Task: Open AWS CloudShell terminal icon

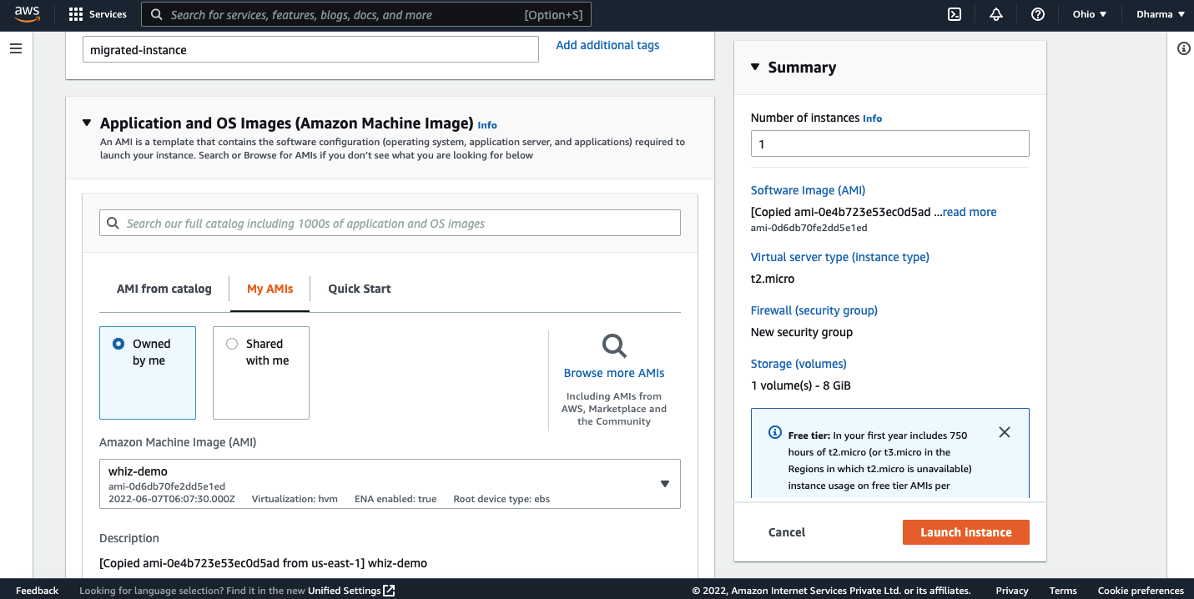Action: [955, 14]
